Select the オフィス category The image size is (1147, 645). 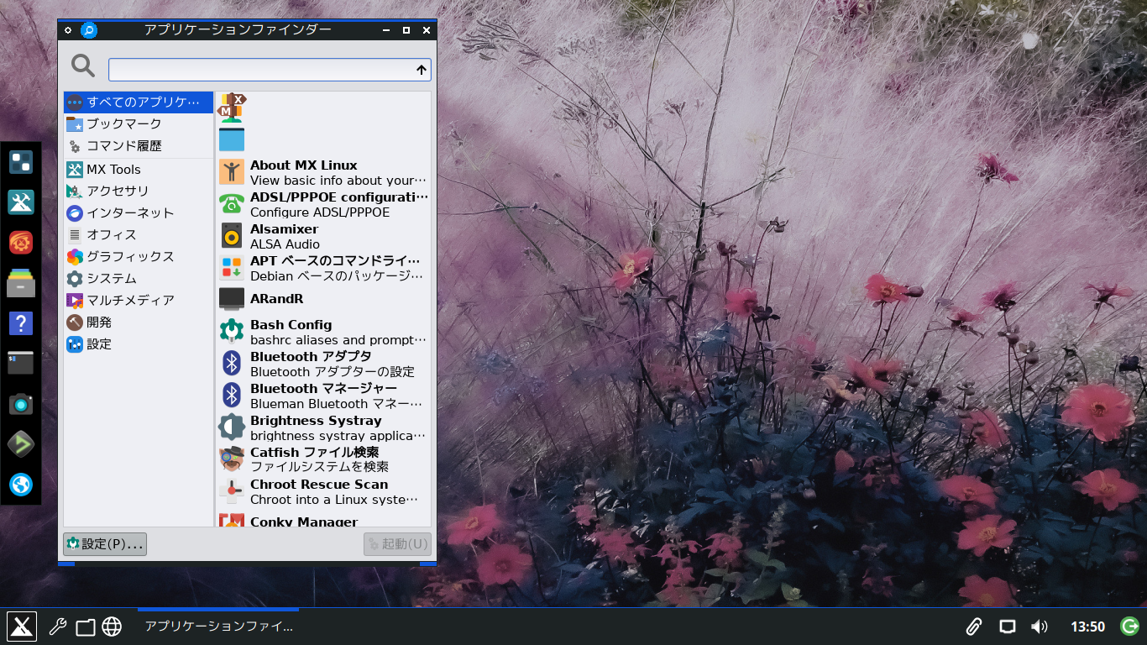click(x=139, y=235)
